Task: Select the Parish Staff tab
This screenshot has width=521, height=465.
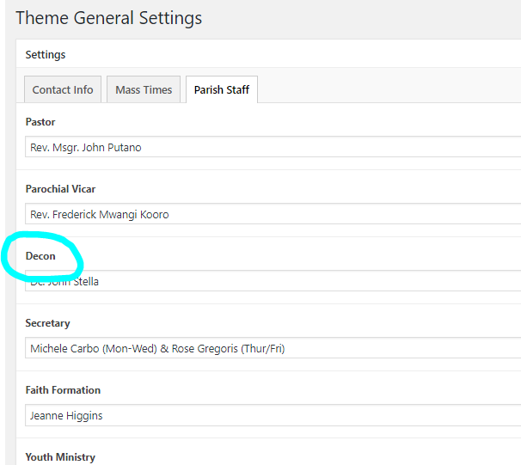Action: [222, 90]
